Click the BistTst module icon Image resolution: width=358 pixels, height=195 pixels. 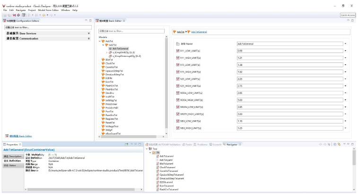click(x=103, y=60)
